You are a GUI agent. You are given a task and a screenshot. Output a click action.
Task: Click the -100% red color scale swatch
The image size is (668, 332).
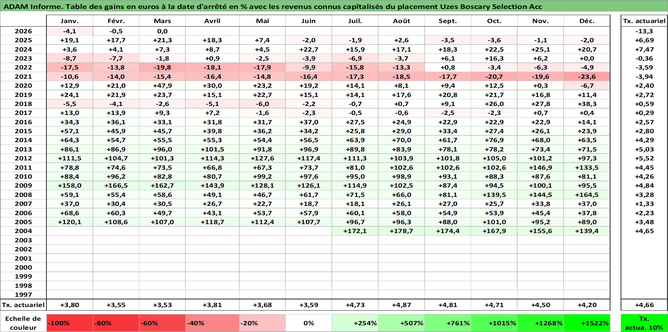click(x=70, y=323)
